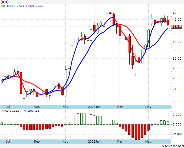Viewport: 184px width, 148px height.
Task: Click the 30.00 price axis label
Action: pyautogui.click(x=177, y=59)
